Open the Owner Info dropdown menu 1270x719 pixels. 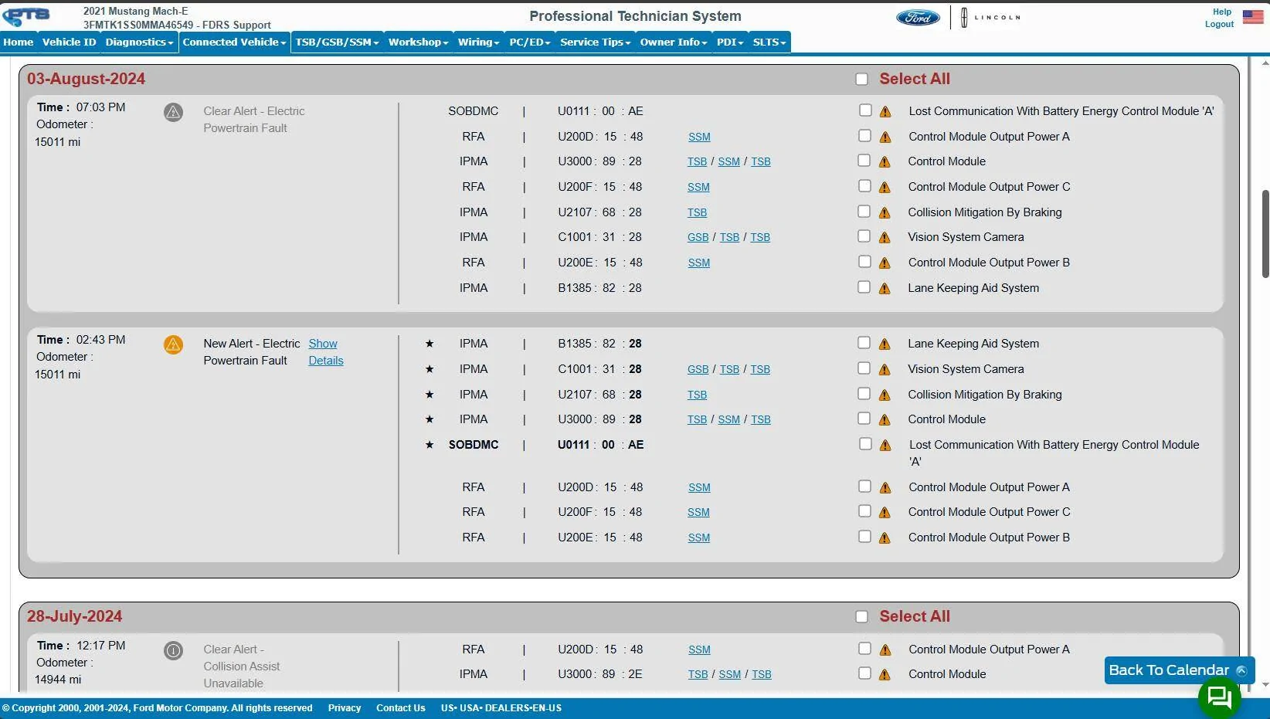click(673, 42)
